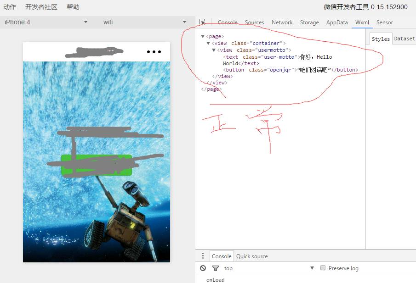Image resolution: width=416 pixels, height=283 pixels.
Task: Switch to the Console tab
Action: tap(228, 22)
